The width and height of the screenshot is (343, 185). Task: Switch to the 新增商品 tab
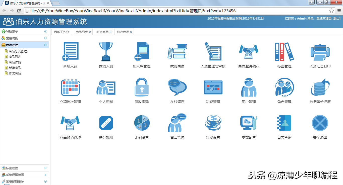(x=102, y=32)
